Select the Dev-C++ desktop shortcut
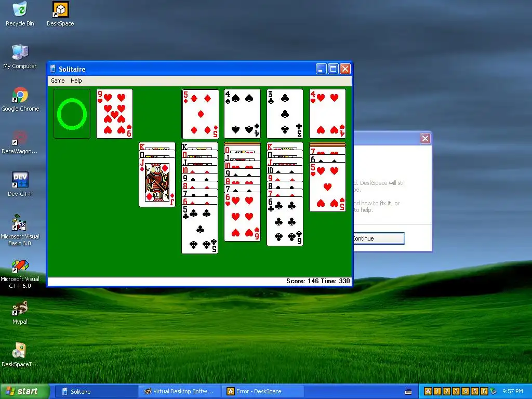 click(x=20, y=184)
